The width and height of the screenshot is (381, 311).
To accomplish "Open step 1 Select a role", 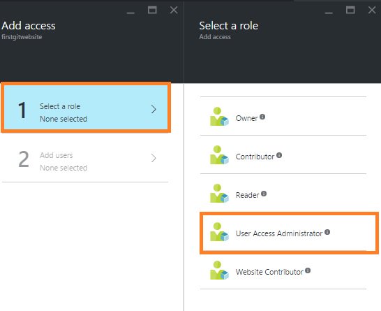I will (x=86, y=108).
